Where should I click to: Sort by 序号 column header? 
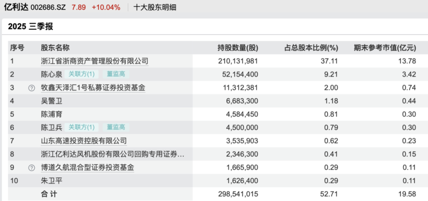[17, 48]
